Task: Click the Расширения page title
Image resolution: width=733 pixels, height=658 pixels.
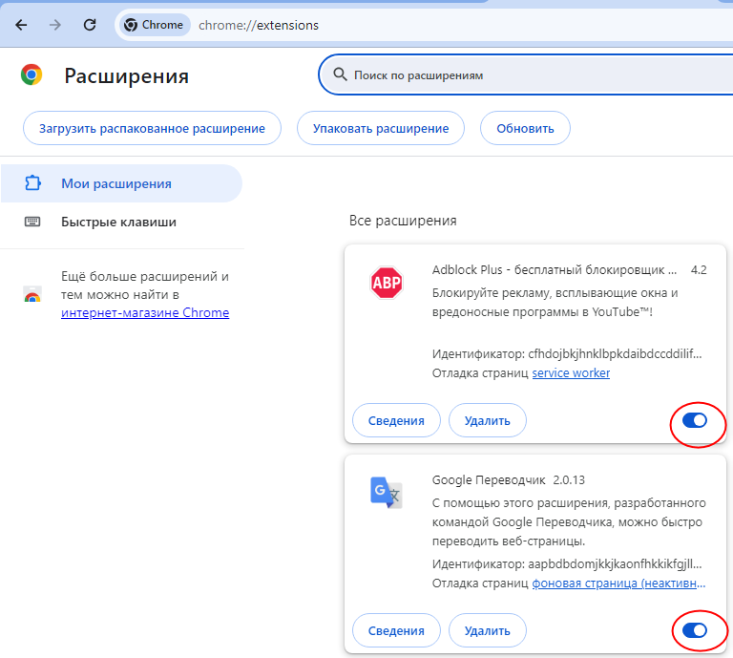Action: (126, 75)
